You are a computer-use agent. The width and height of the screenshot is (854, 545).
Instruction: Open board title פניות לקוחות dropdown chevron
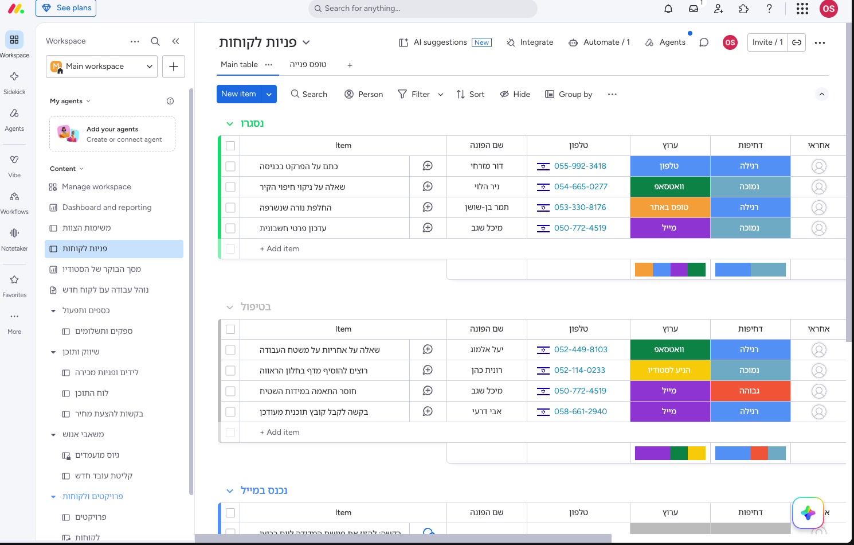[306, 42]
